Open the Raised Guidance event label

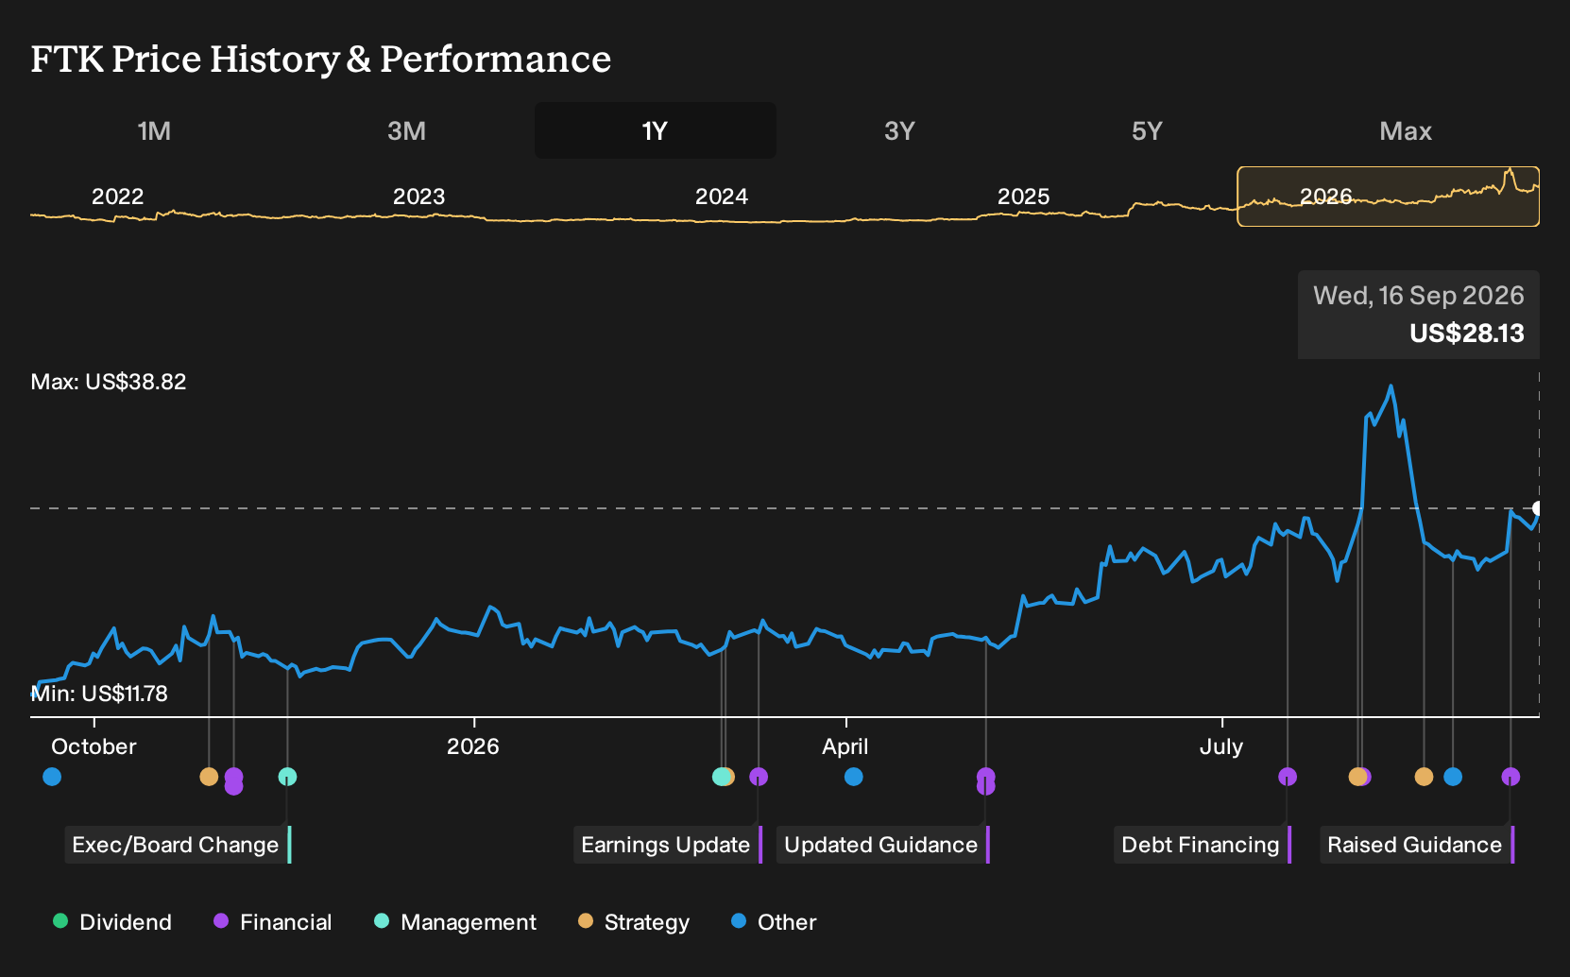(1417, 845)
